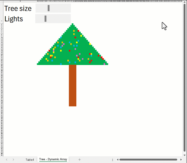Select the cell labeled Tree size
This screenshot has width=187, height=163.
pos(18,8)
